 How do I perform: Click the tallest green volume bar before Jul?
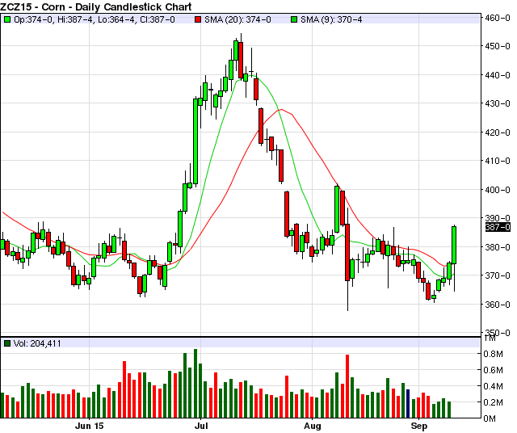[195, 384]
